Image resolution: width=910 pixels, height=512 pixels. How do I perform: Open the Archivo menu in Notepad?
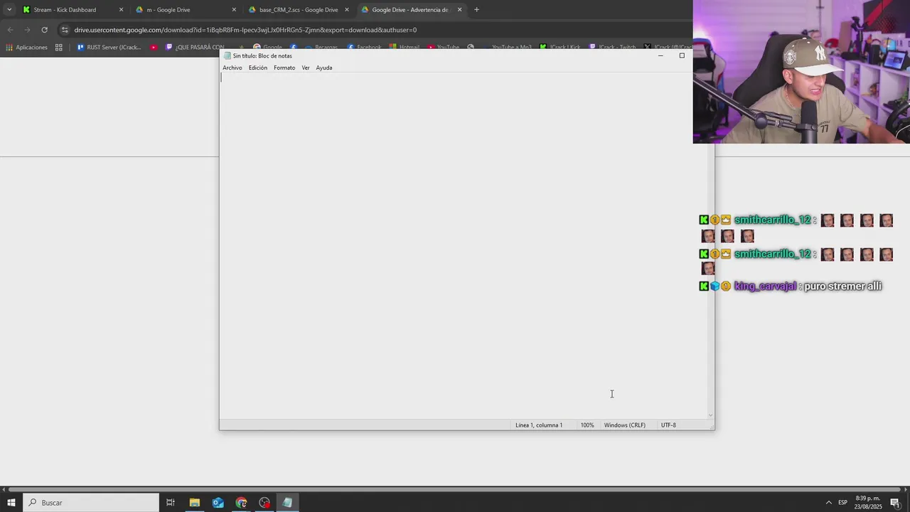tap(232, 68)
